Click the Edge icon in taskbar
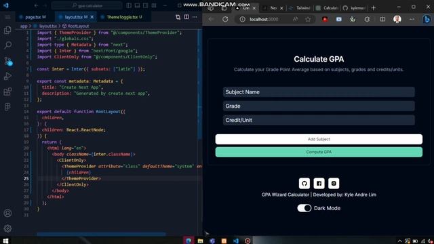The image size is (434, 244). tap(189, 241)
